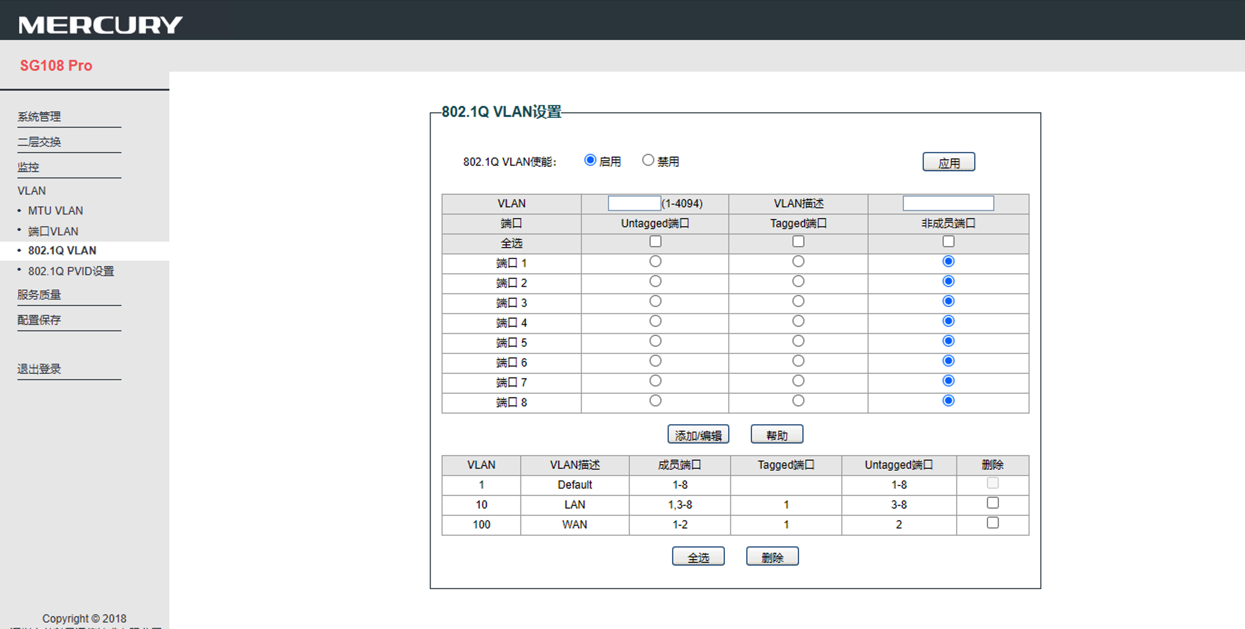Viewport: 1245px width, 629px height.
Task: Set 端口 4 as Tagged
Action: (798, 321)
